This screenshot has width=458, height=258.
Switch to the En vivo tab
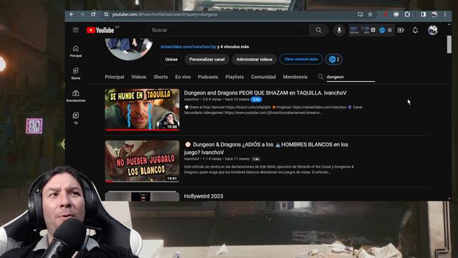point(183,77)
